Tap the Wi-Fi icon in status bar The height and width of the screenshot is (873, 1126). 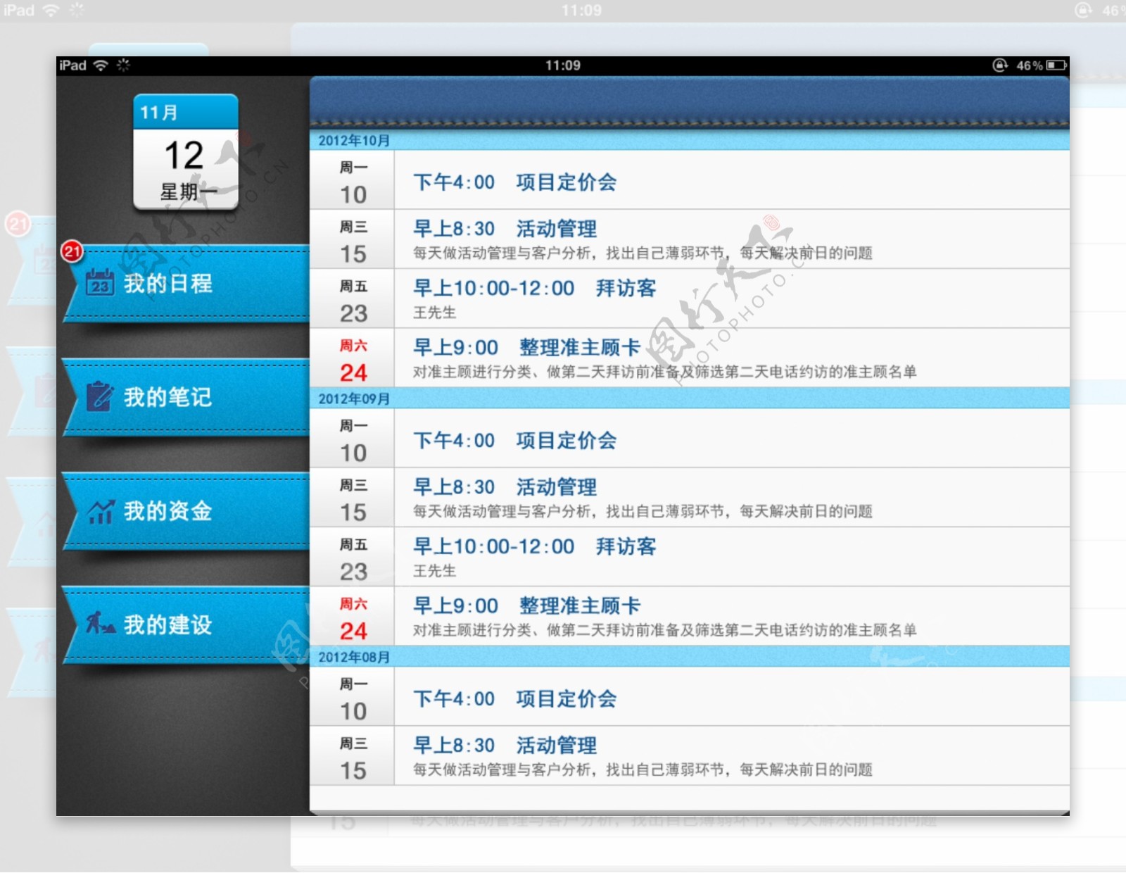(101, 65)
